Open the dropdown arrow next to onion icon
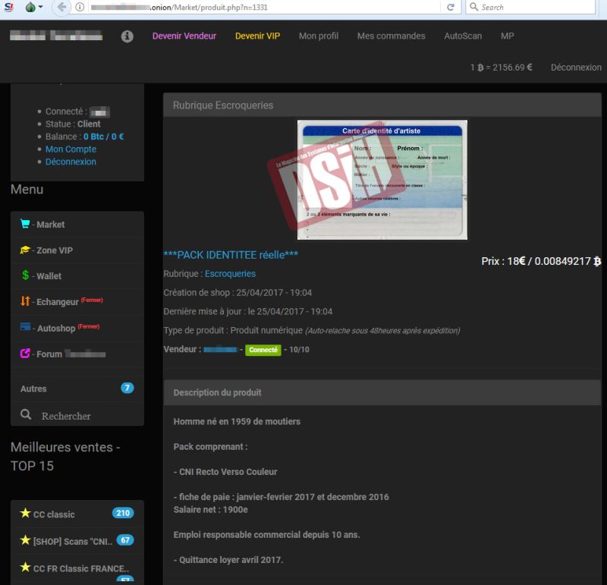 (x=42, y=8)
